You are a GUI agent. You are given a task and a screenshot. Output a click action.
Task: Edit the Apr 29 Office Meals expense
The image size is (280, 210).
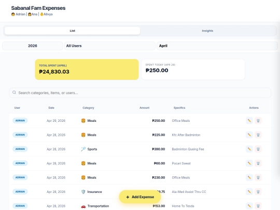click(249, 121)
